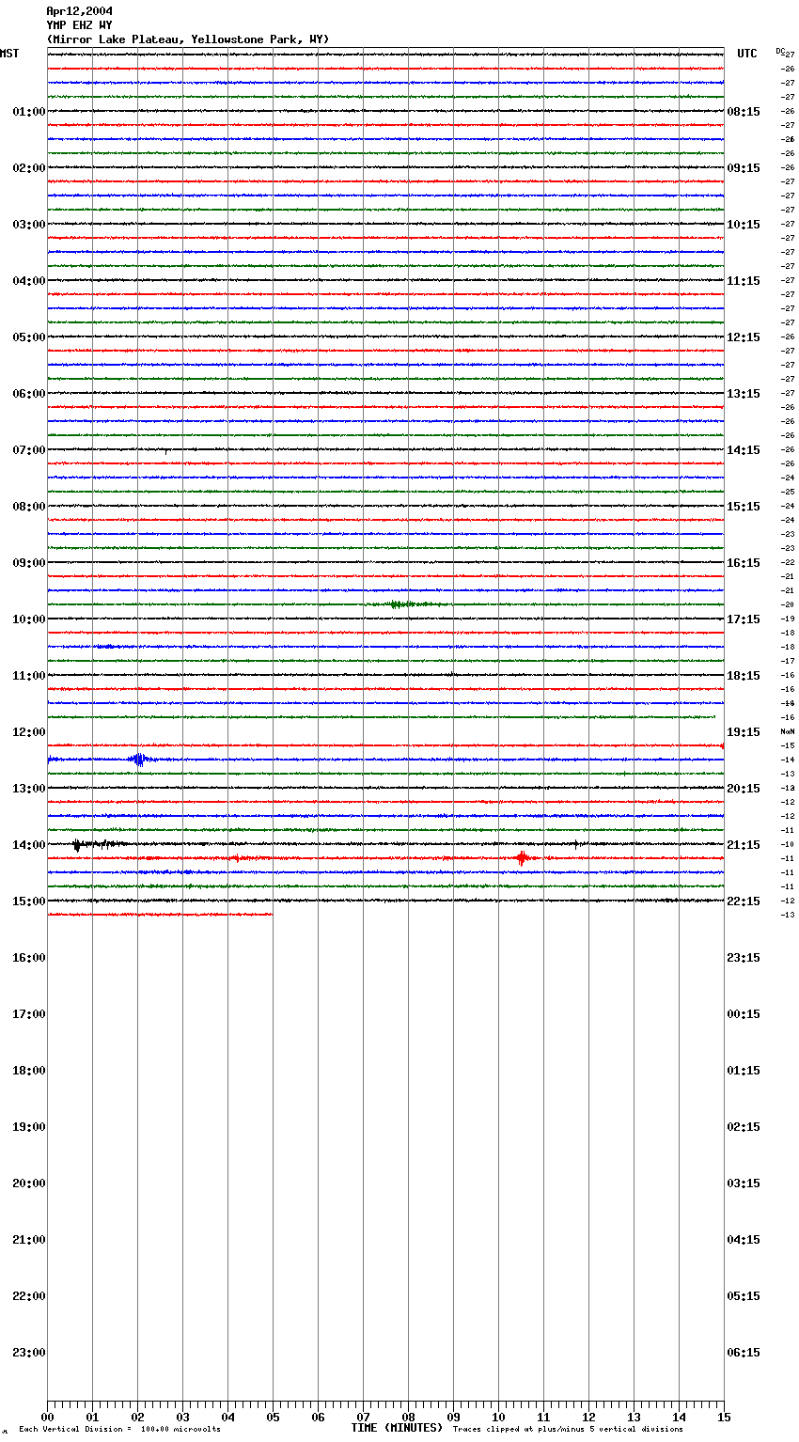Click the Traces clipped footnote text
The image size is (799, 1442).
pos(568,1429)
